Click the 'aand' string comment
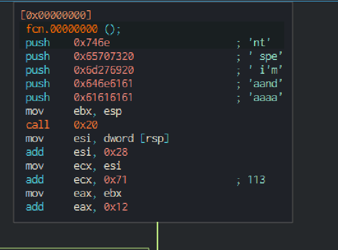338x250 pixels. (x=265, y=84)
